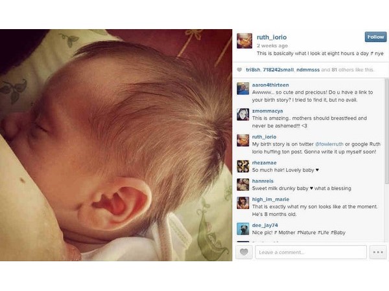Open tri8sh's profile from likes list
The height and width of the screenshot is (291, 389).
point(253,70)
